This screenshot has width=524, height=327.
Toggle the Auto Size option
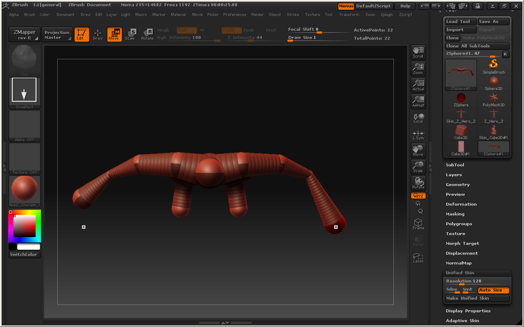pyautogui.click(x=493, y=290)
